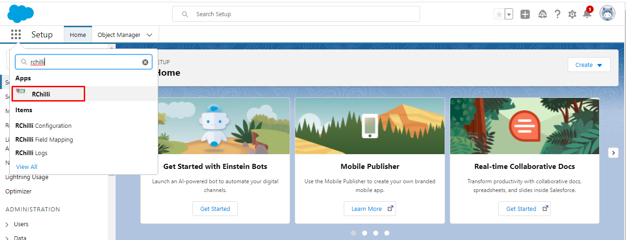Click the app launcher search field
The height and width of the screenshot is (240, 626).
click(84, 62)
